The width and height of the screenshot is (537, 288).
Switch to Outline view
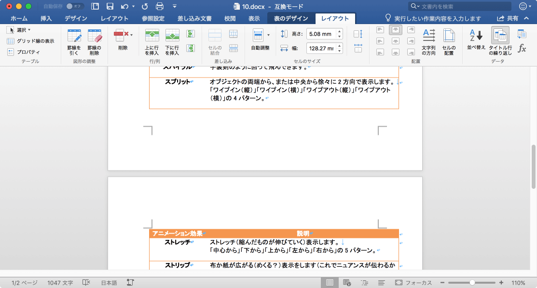click(x=364, y=283)
